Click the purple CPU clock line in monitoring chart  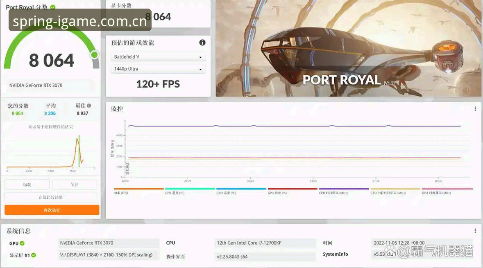pyautogui.click(x=294, y=126)
